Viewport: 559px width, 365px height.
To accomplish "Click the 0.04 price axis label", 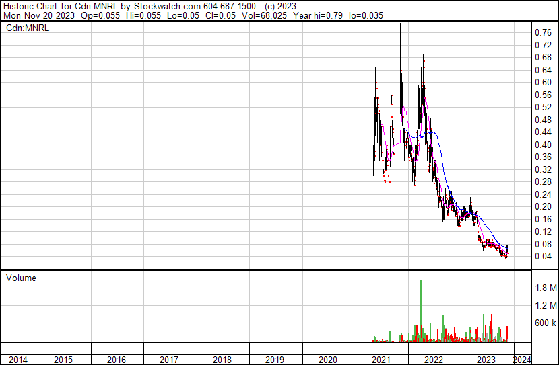I will coord(542,256).
